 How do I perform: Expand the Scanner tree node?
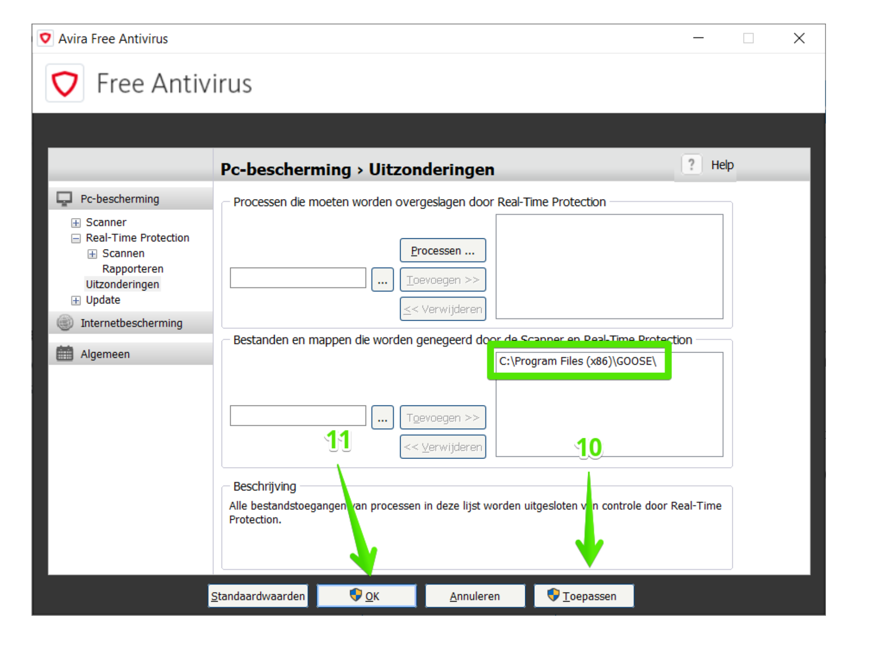coord(76,223)
